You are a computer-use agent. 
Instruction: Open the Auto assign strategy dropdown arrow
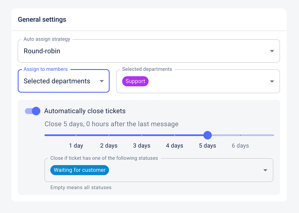pos(272,51)
